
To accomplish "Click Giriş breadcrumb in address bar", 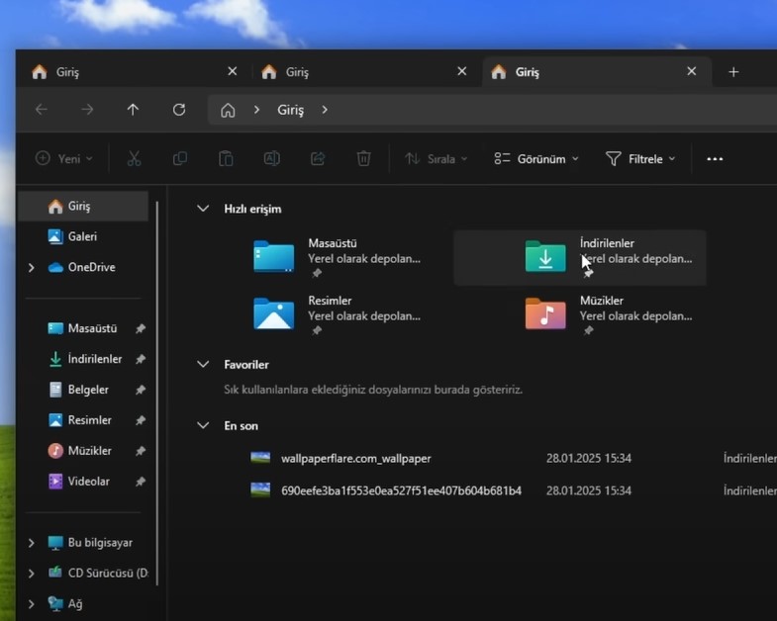I will pos(290,110).
